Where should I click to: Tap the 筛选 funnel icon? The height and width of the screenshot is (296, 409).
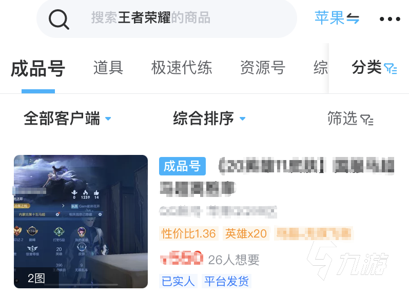pyautogui.click(x=367, y=120)
